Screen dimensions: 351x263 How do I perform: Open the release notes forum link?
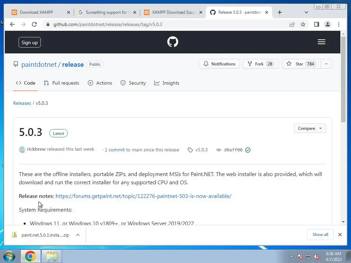click(144, 196)
